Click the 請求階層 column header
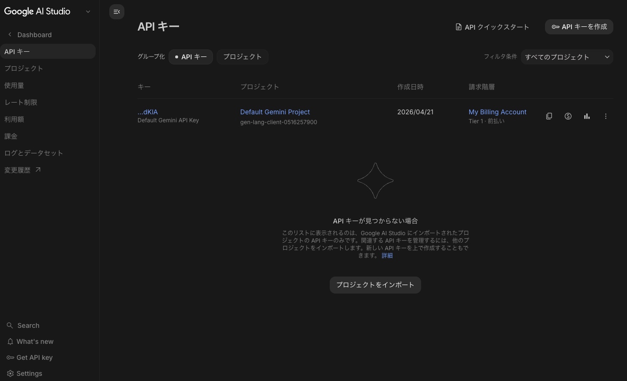This screenshot has height=381, width=627. coord(481,87)
